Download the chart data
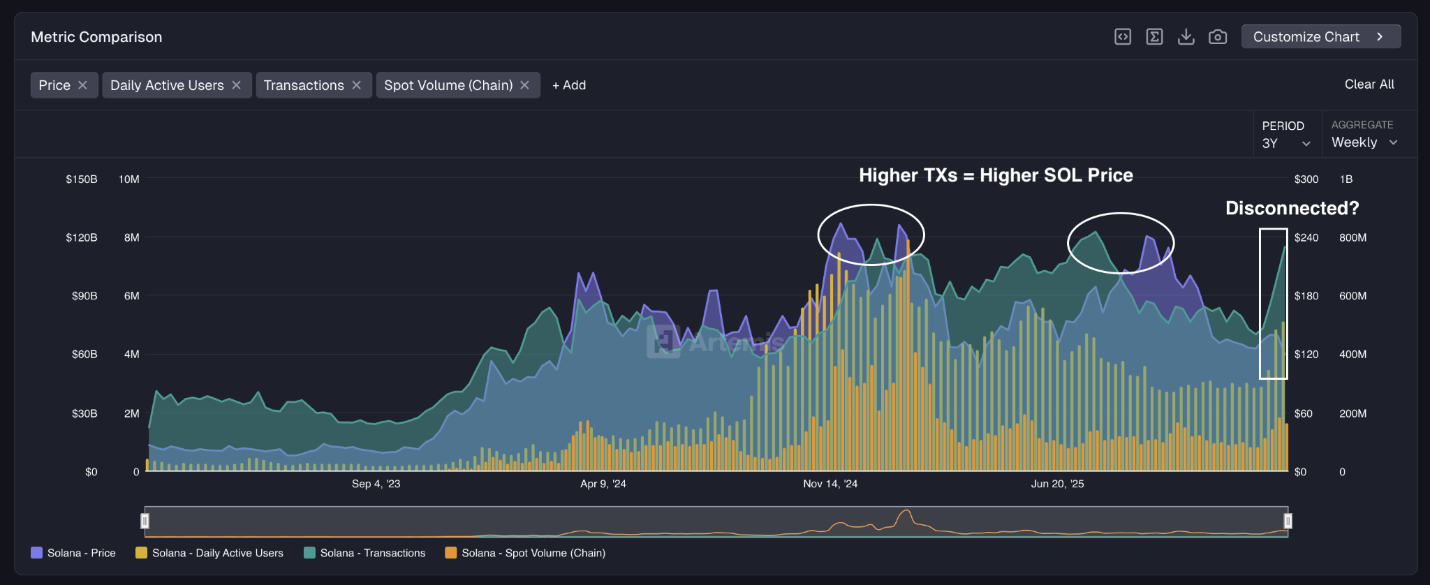1430x585 pixels. click(x=1186, y=37)
